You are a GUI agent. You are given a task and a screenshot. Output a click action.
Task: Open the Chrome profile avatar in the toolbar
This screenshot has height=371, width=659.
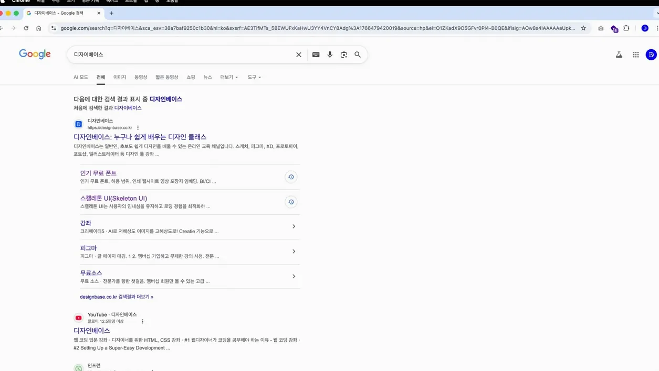pyautogui.click(x=645, y=28)
